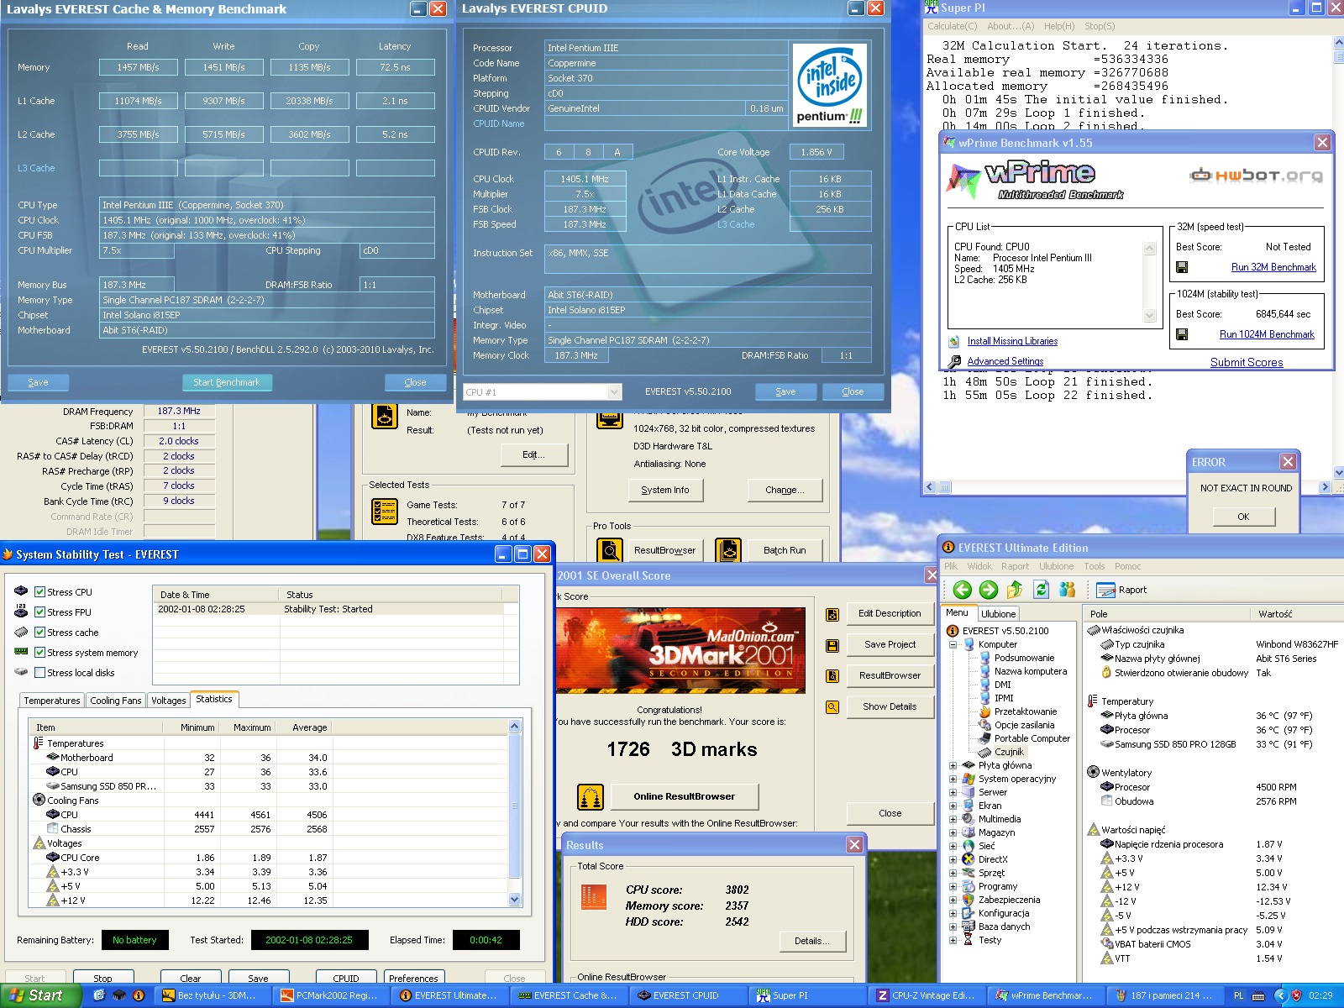
Task: Enable the Stress local disks checkbox
Action: point(39,672)
